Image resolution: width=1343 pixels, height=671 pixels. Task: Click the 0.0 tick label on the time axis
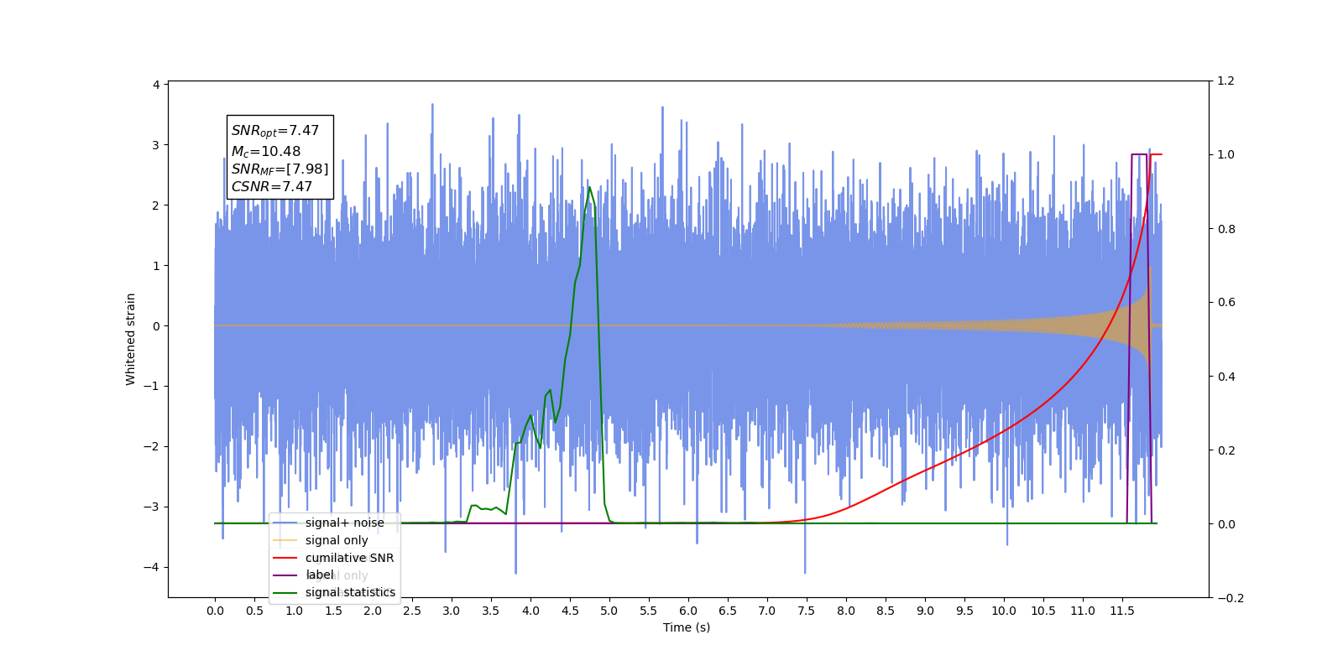215,611
